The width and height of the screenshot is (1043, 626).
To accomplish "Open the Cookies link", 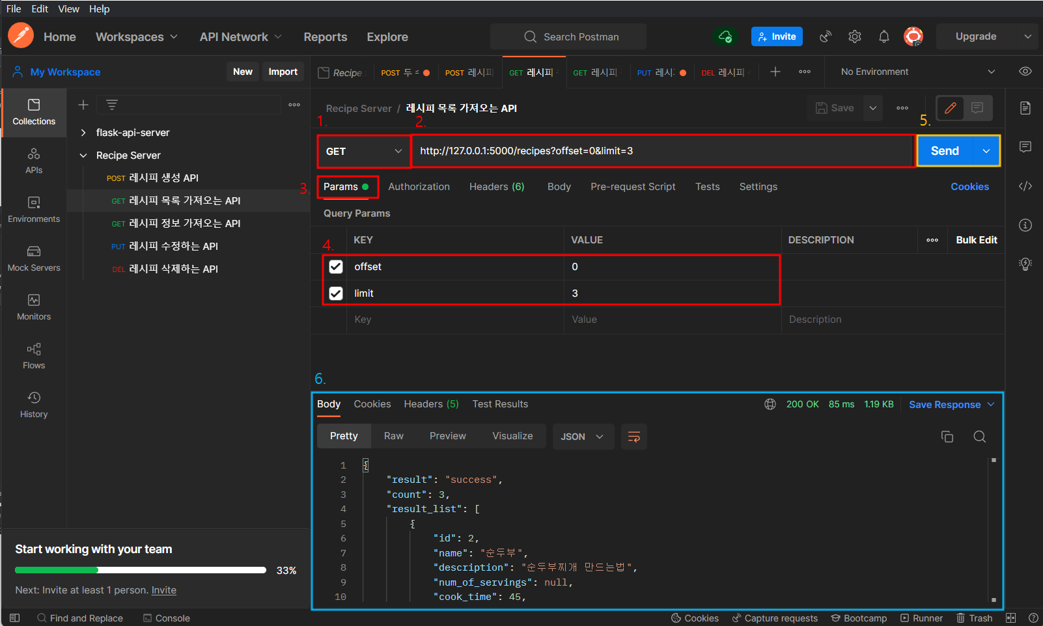I will (969, 187).
